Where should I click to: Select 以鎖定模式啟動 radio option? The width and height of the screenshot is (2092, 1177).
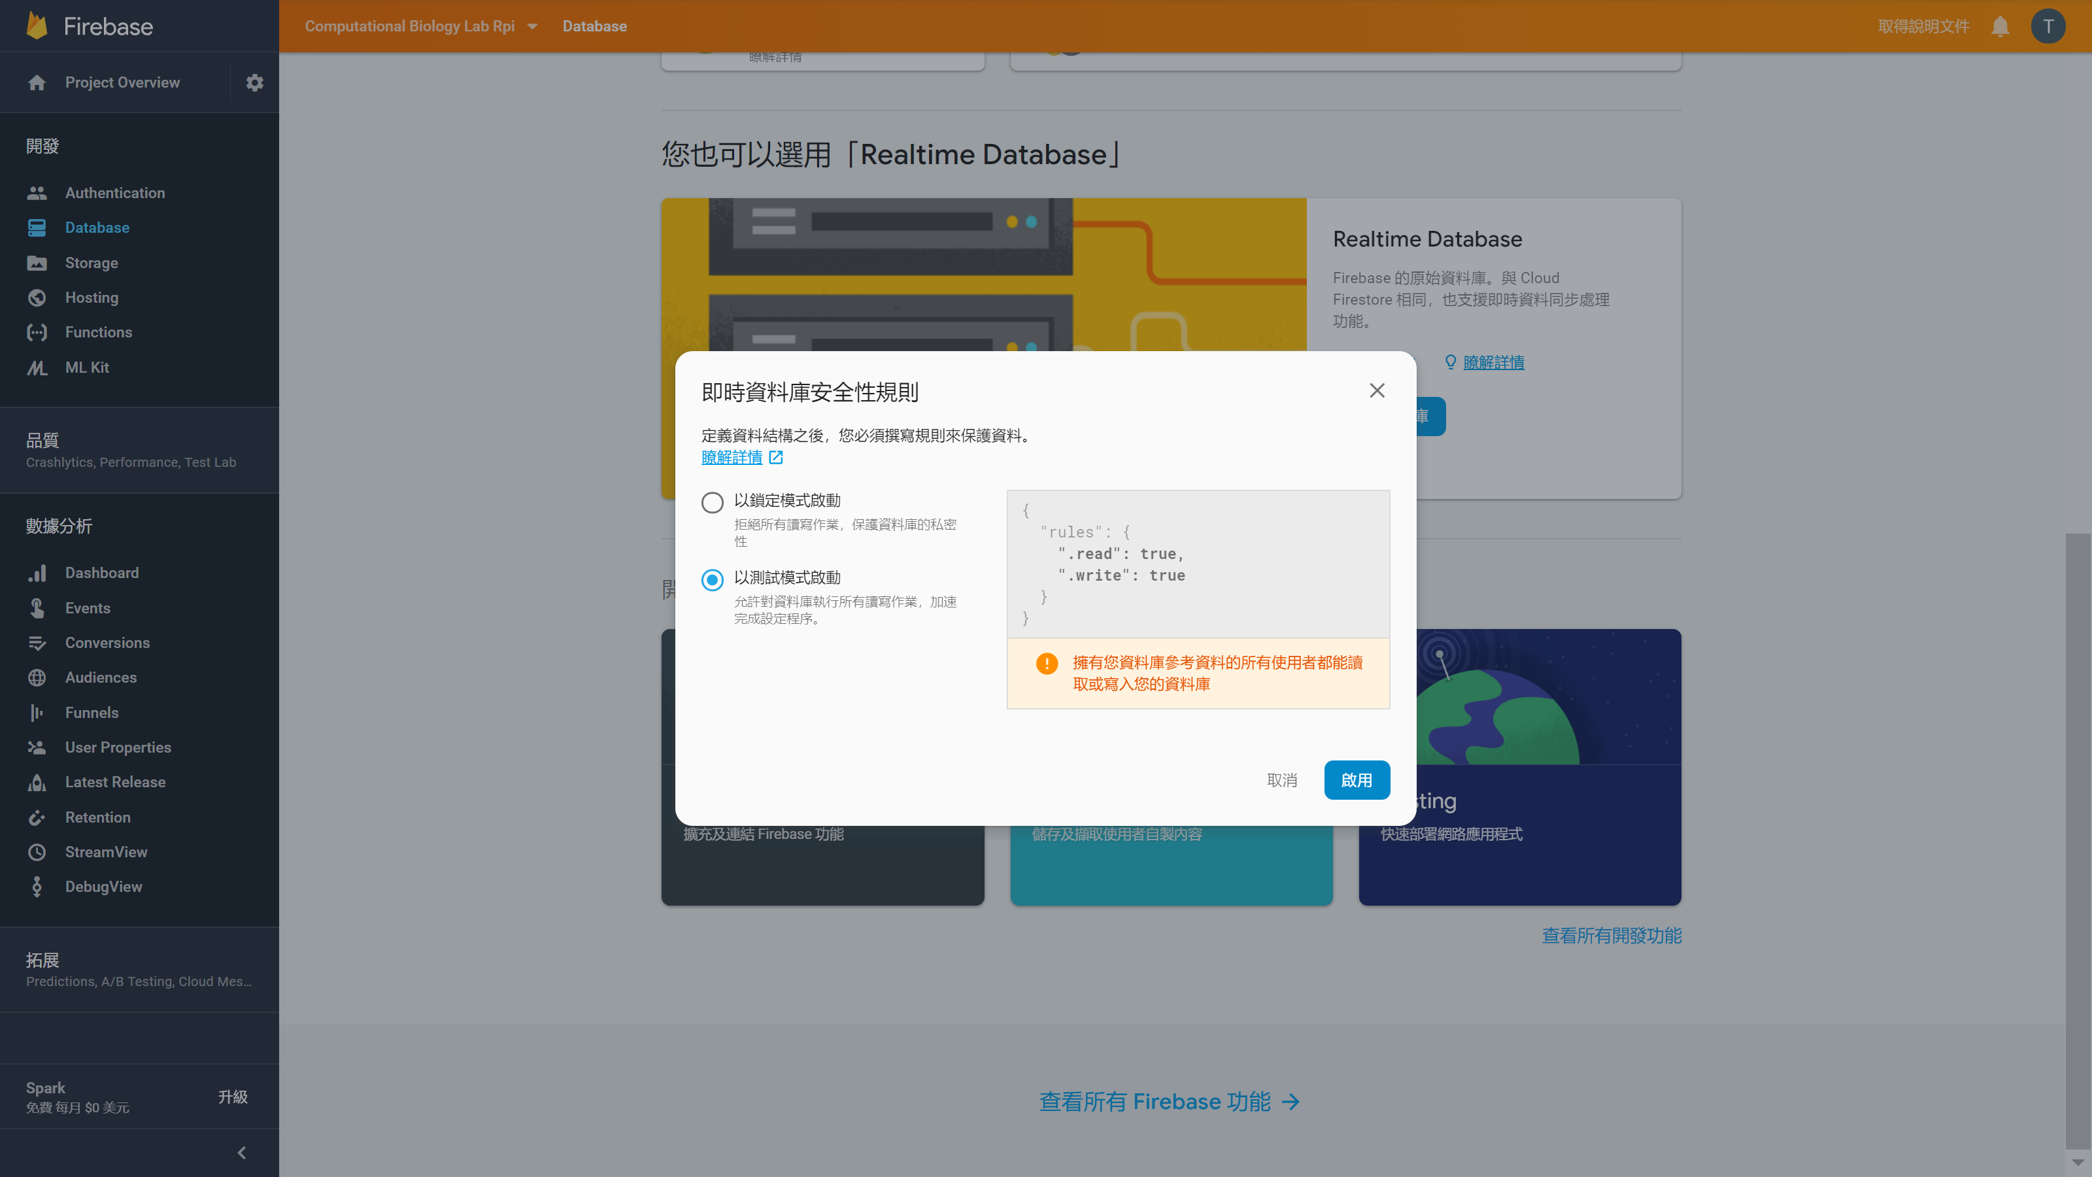(712, 503)
